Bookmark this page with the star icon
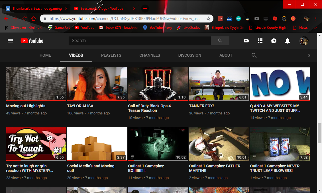The height and width of the screenshot is (193, 322). pyautogui.click(x=208, y=19)
